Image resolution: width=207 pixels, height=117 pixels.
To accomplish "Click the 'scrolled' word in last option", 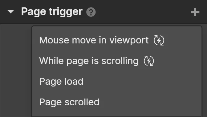I will [x=82, y=102].
